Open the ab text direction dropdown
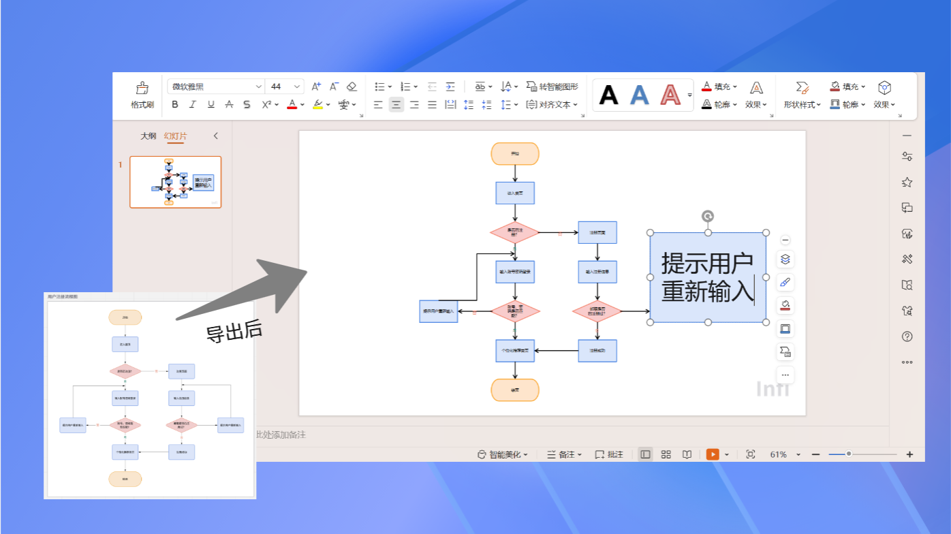Screen dimensions: 951x534 click(x=484, y=87)
